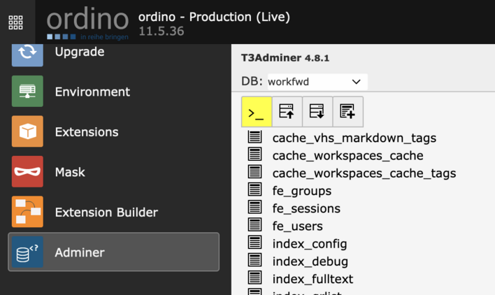Open the Extensions box icon

click(27, 131)
